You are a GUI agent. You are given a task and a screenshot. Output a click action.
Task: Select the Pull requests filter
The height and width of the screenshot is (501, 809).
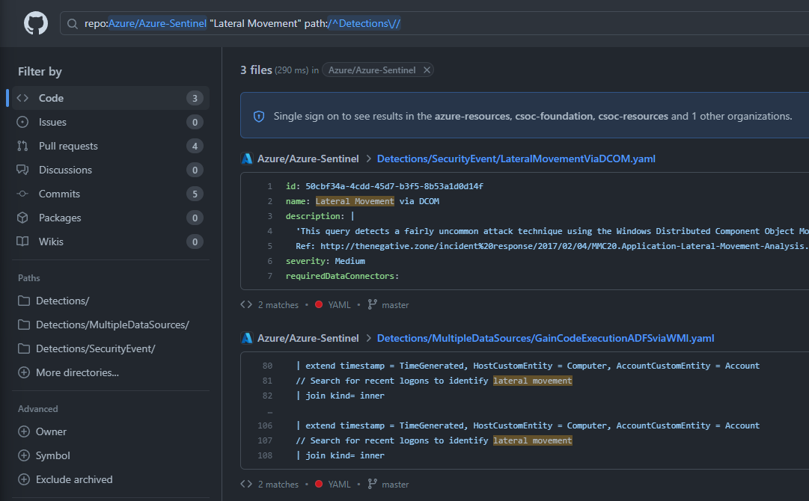pos(110,146)
